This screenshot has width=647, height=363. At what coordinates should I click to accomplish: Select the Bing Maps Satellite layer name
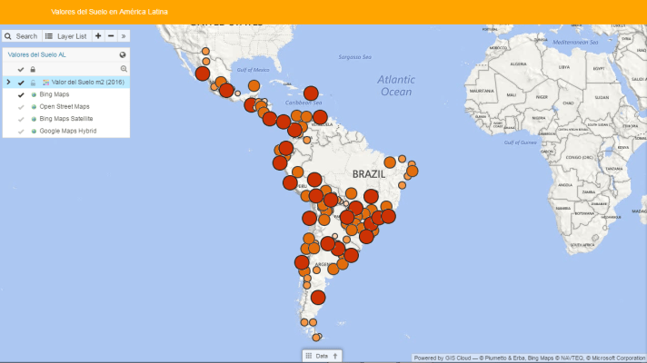[66, 119]
